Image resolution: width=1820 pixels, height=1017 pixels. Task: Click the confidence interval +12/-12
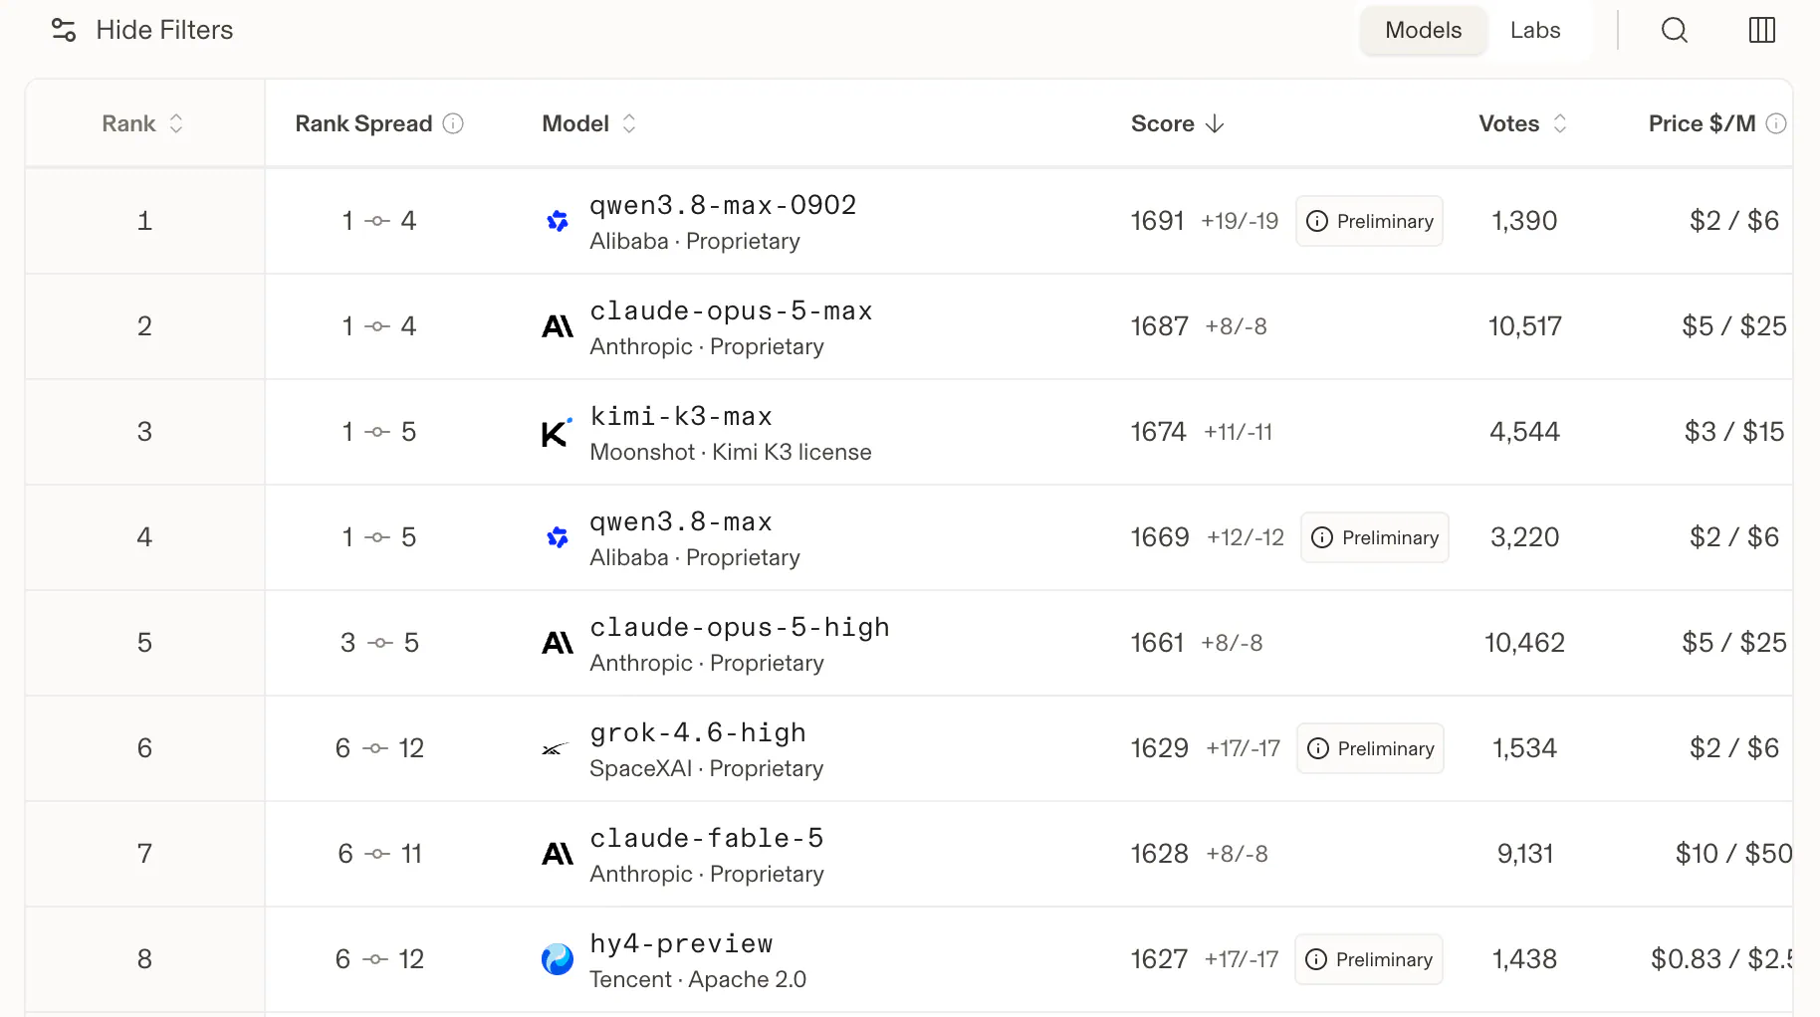tap(1246, 537)
